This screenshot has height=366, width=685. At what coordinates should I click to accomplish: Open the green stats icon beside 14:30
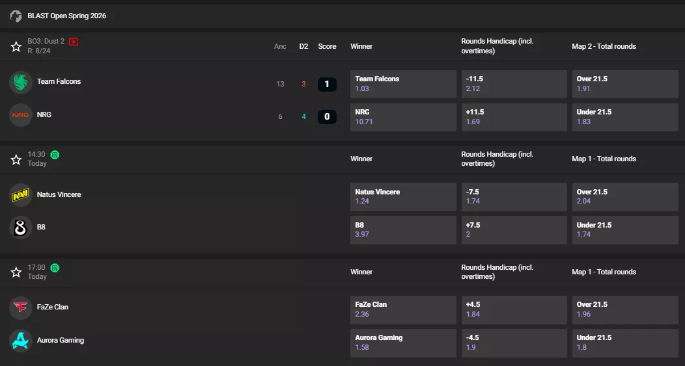tap(55, 155)
